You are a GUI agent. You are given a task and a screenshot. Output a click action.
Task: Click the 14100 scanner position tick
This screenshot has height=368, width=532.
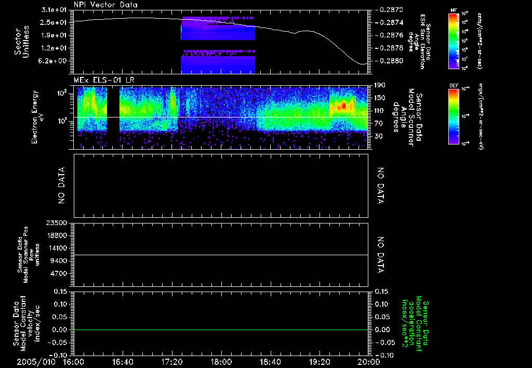click(57, 248)
